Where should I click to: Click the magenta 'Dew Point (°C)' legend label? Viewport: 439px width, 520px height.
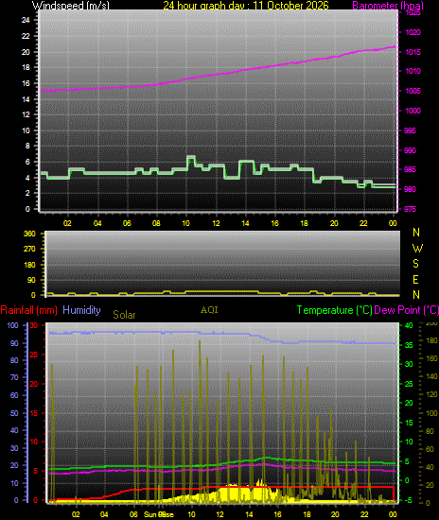tap(406, 310)
